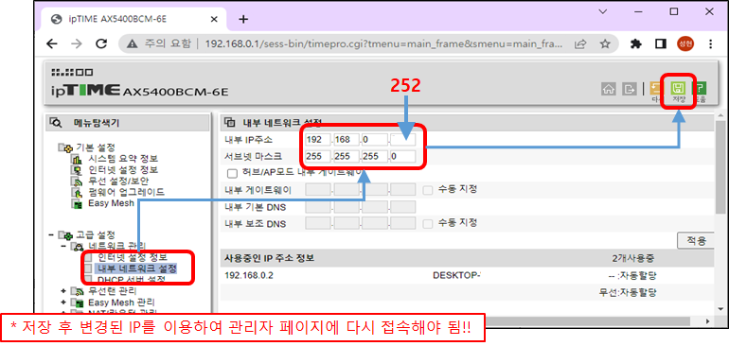
Task: Click first octet field of 내부 IP주소
Action: [317, 140]
